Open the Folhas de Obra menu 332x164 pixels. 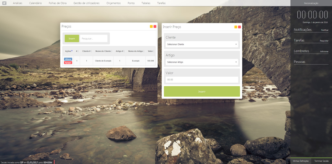[x=58, y=3]
